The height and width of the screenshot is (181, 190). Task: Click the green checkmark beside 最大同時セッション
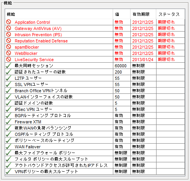click(9, 65)
